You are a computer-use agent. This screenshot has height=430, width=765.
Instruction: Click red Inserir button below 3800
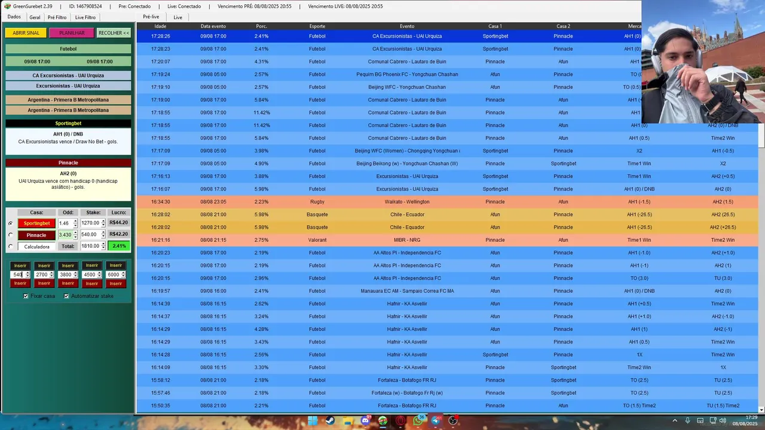tap(68, 284)
